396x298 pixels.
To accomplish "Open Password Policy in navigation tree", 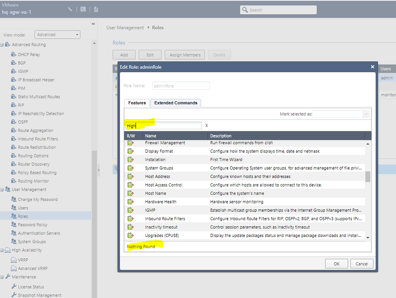I will point(33,225).
